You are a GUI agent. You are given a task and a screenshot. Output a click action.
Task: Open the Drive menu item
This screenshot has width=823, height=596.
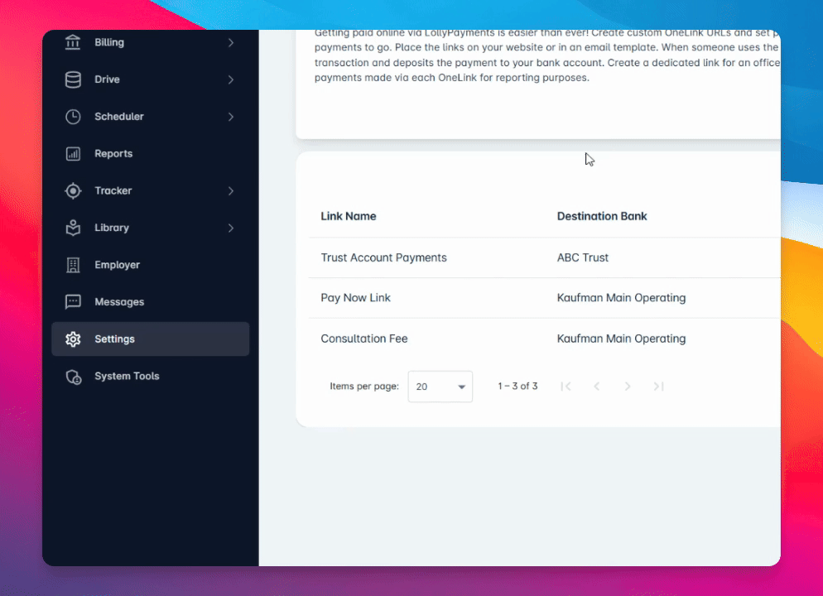coord(150,79)
